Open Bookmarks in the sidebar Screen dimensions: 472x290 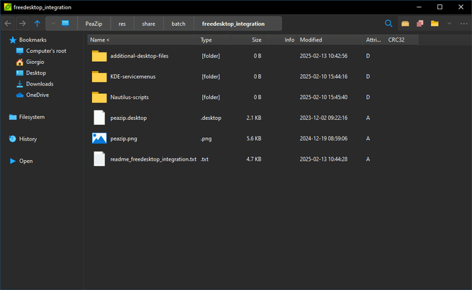(33, 40)
